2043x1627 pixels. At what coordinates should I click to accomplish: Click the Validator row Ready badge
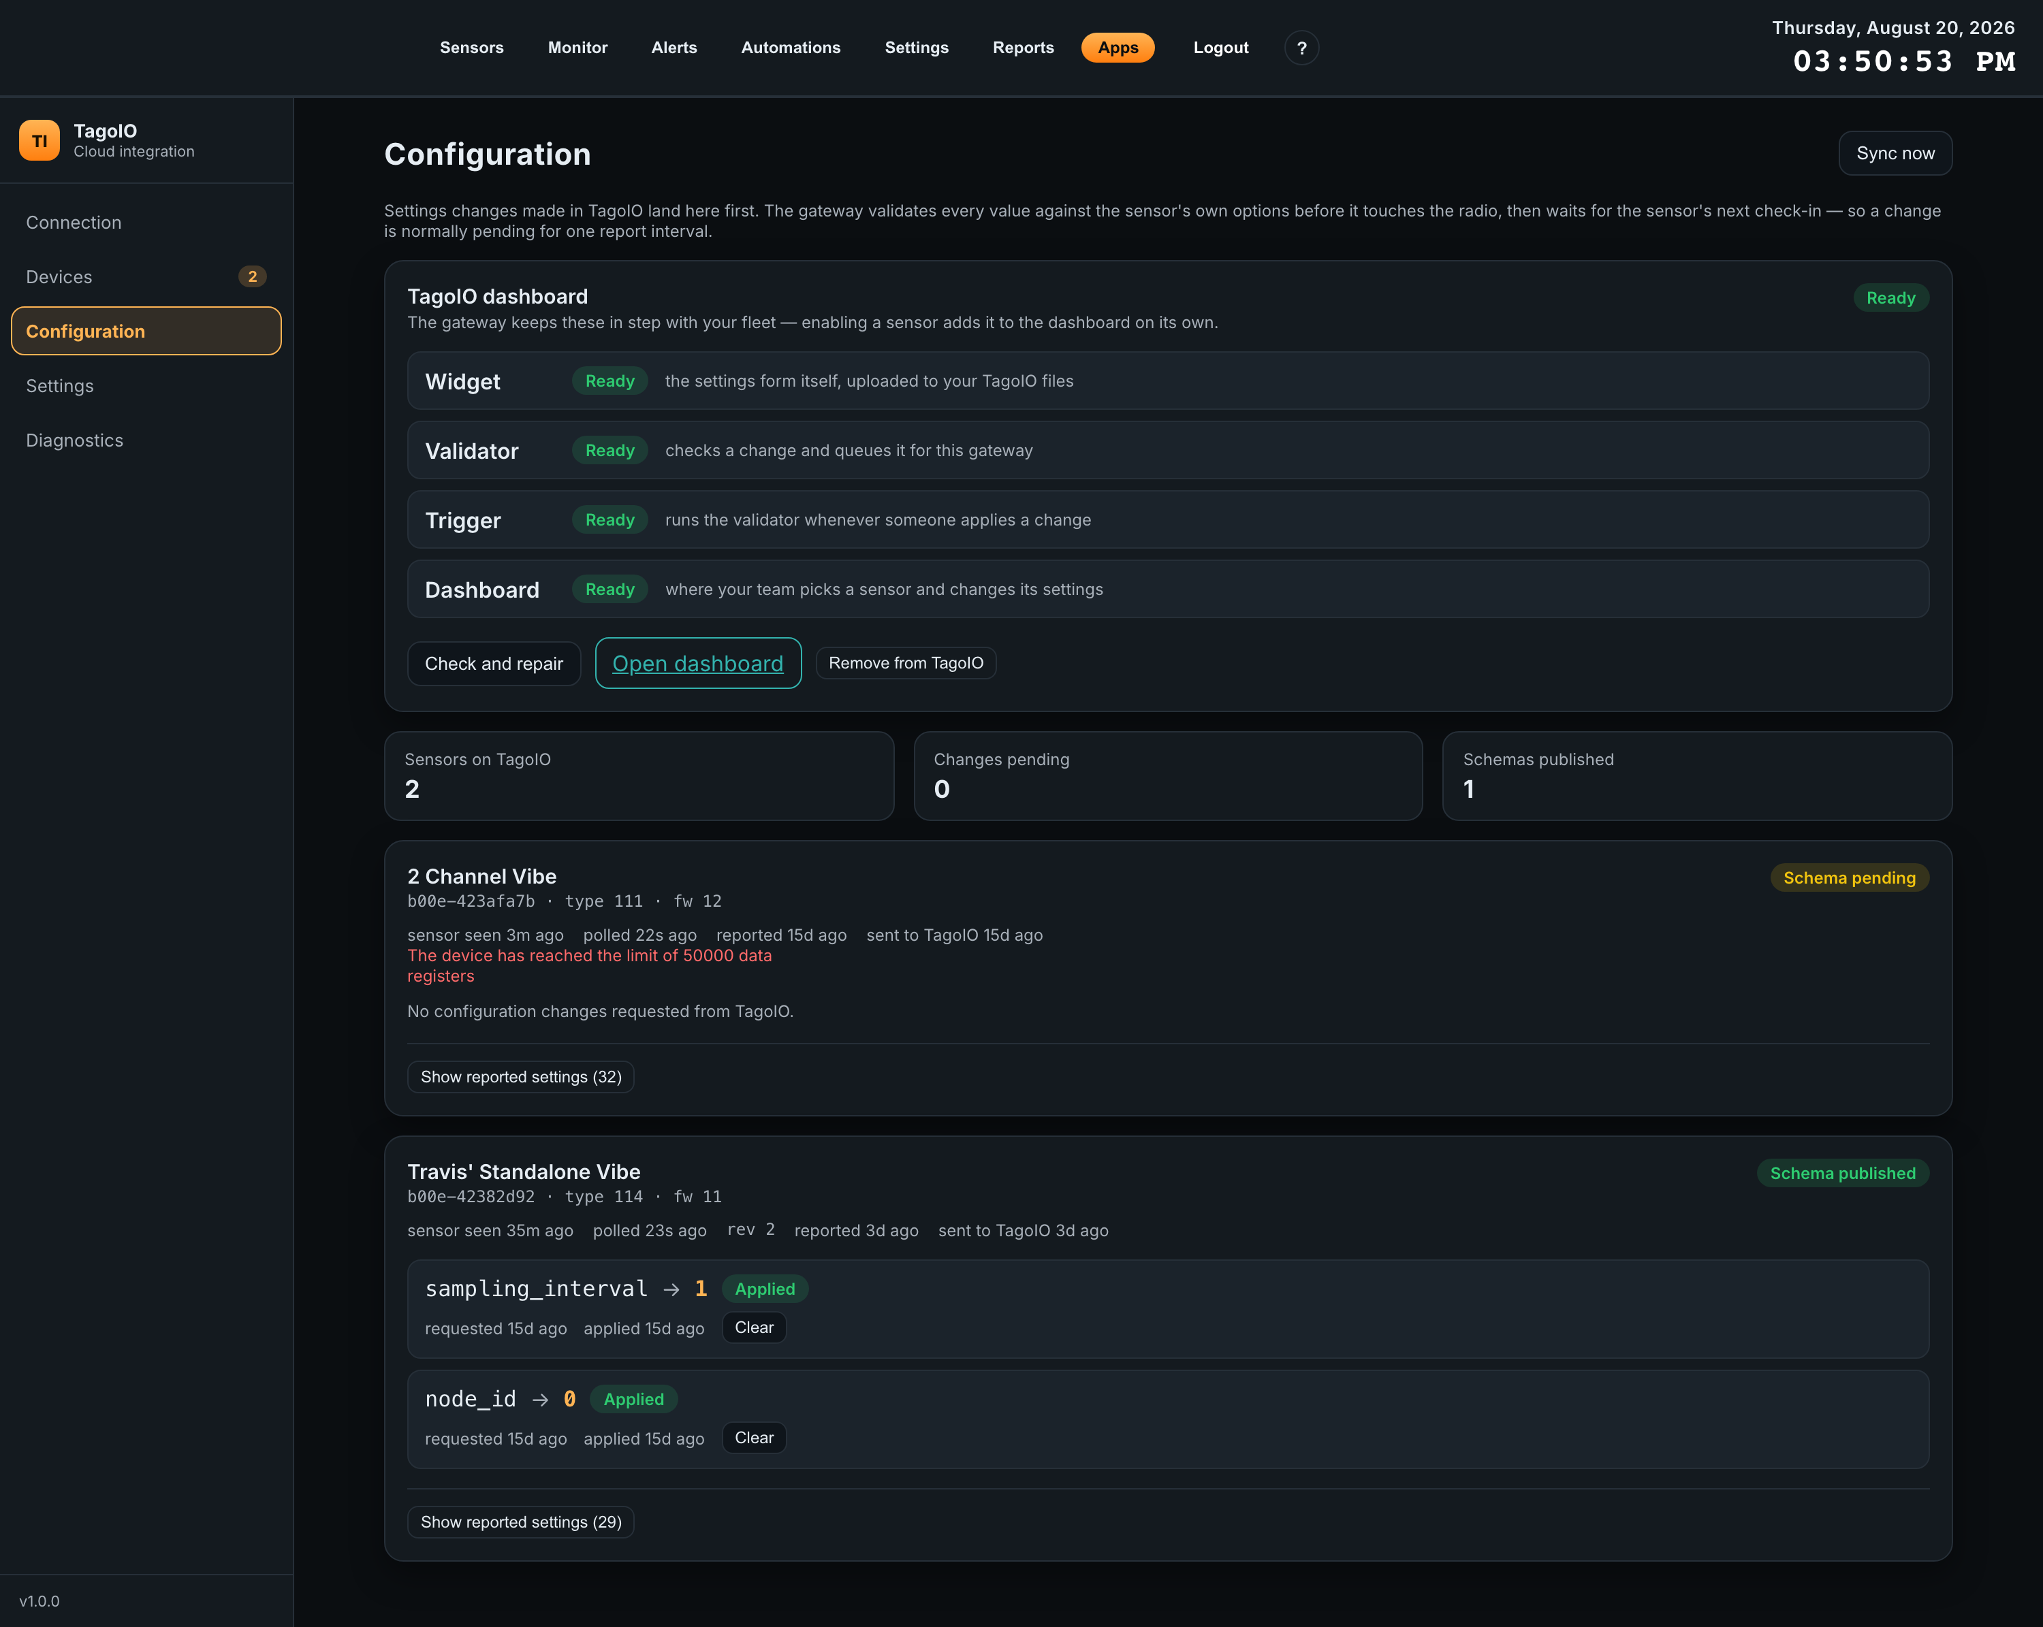coord(609,450)
